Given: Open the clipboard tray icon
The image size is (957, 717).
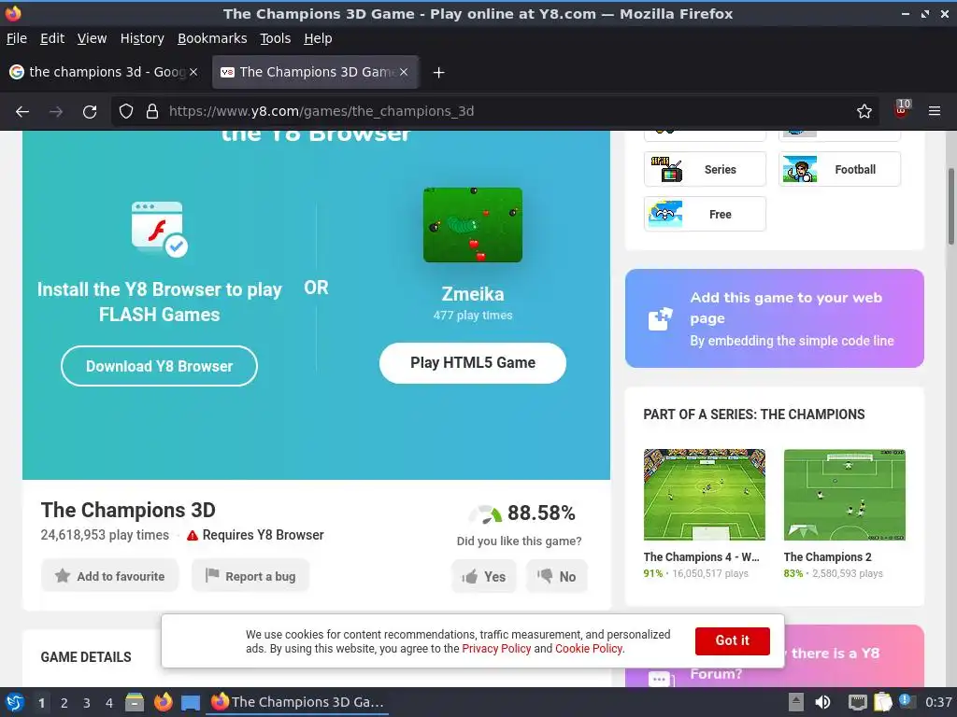Looking at the screenshot, I should (x=882, y=702).
